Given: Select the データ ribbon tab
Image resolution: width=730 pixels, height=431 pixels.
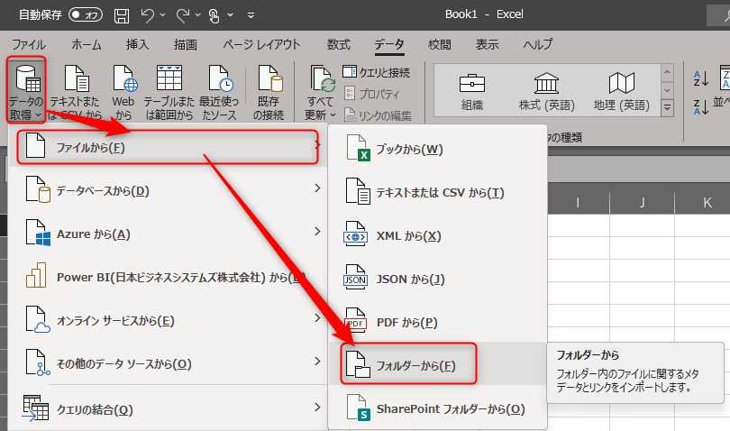Looking at the screenshot, I should point(389,45).
